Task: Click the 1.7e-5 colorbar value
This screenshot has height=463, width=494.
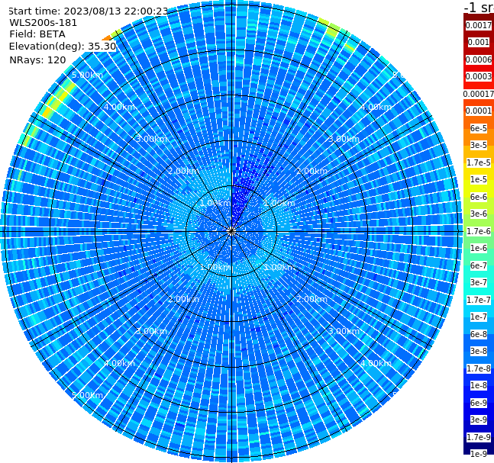Action: coord(479,162)
